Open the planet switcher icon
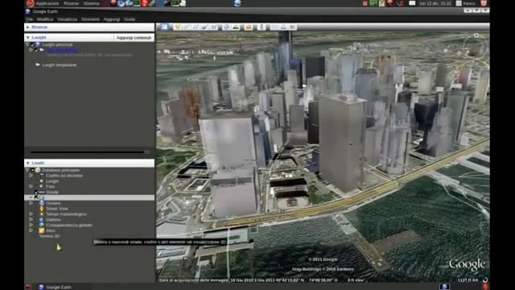Image resolution: width=515 pixels, height=290 pixels. coord(249,27)
